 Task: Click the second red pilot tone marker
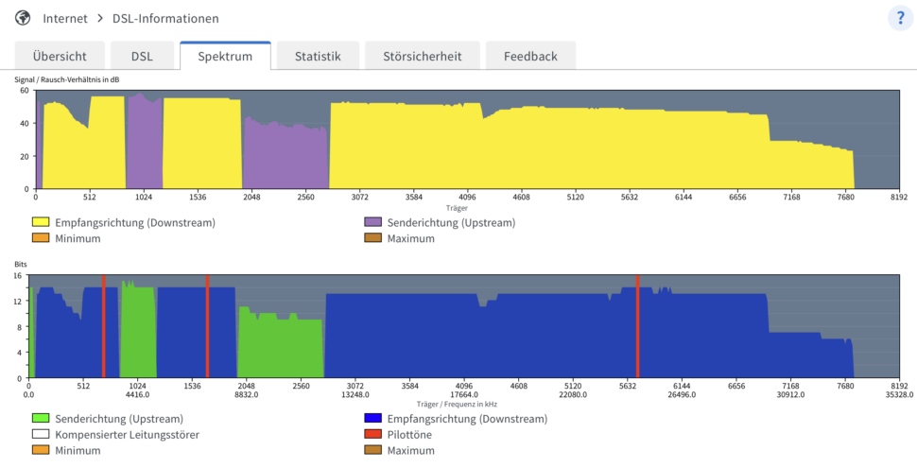point(208,326)
